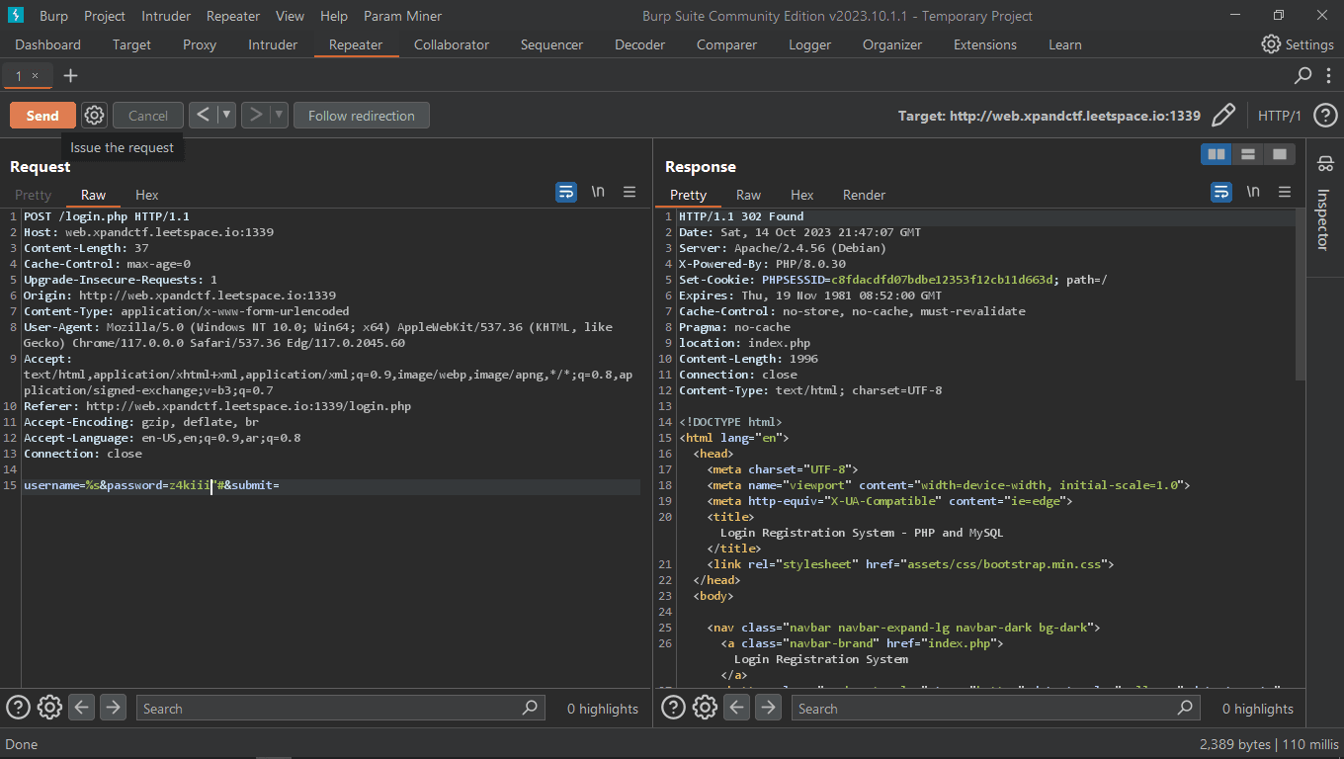Go to previous match in Response search

tap(736, 708)
